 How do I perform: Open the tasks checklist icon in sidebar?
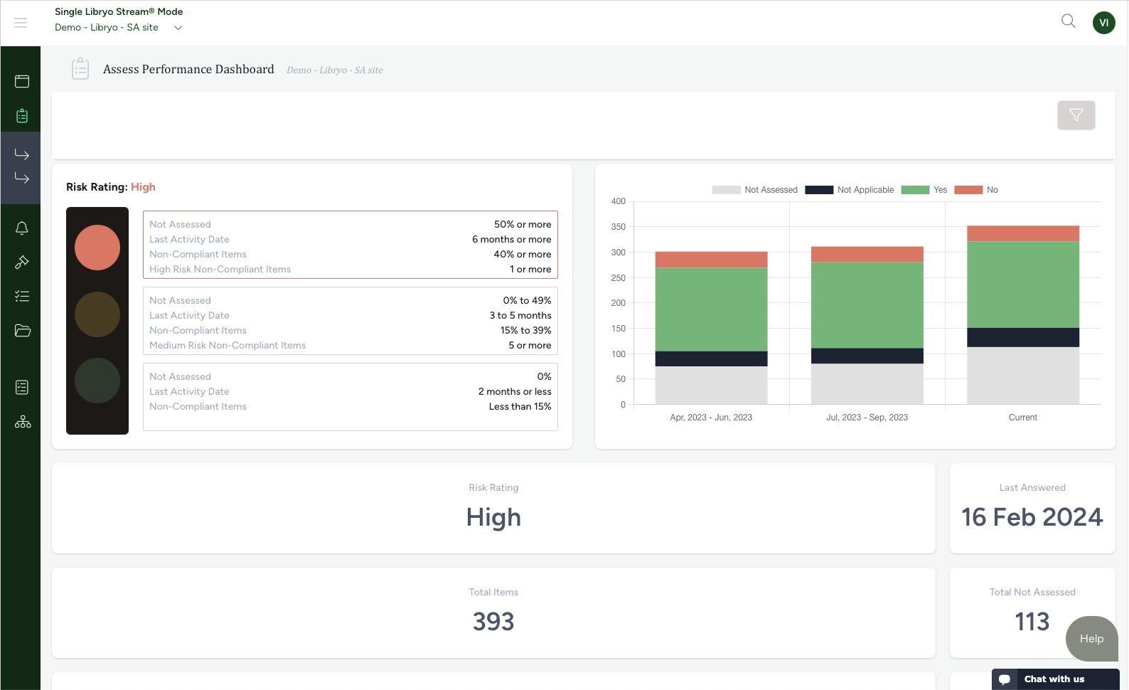click(22, 297)
